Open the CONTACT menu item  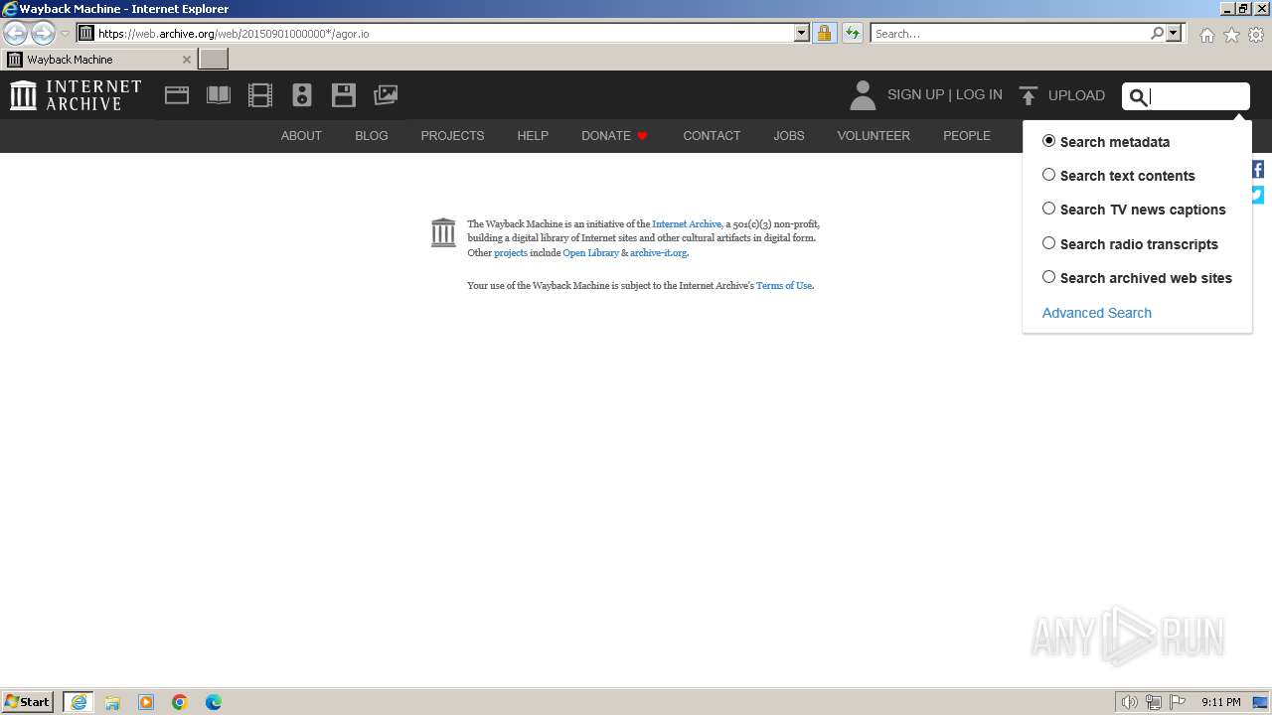(x=712, y=136)
